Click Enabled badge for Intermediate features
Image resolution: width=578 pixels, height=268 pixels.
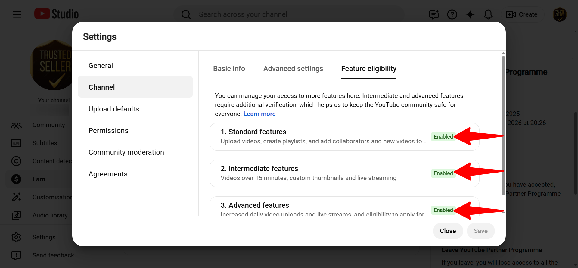point(443,173)
